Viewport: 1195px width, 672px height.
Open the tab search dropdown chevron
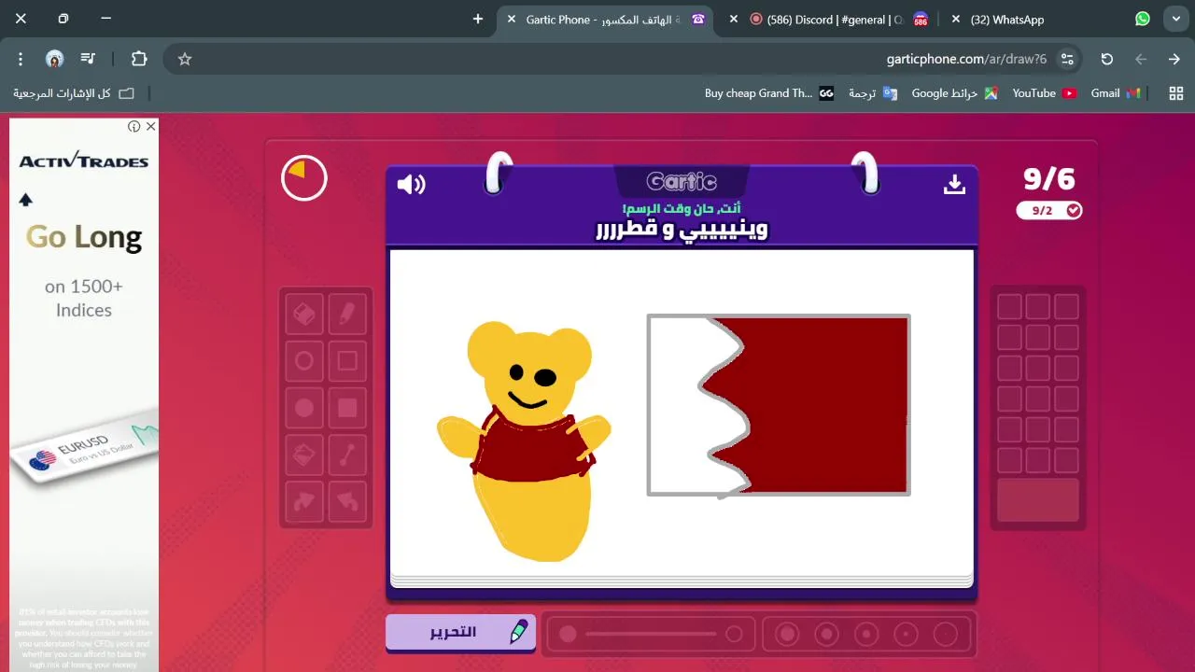coord(1175,19)
